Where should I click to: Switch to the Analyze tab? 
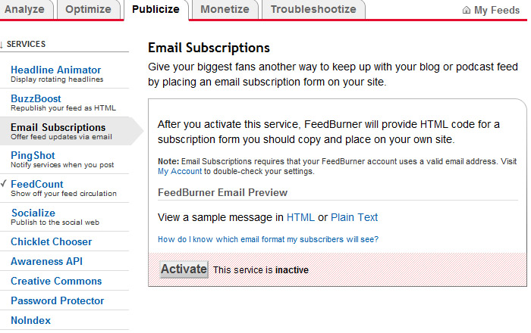(x=24, y=9)
